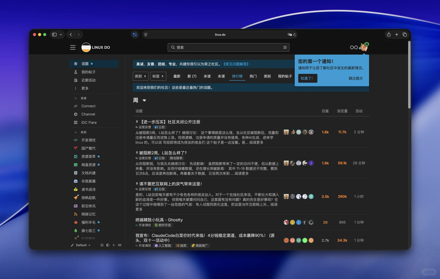Select the 最新 topics tab

pos(177,76)
